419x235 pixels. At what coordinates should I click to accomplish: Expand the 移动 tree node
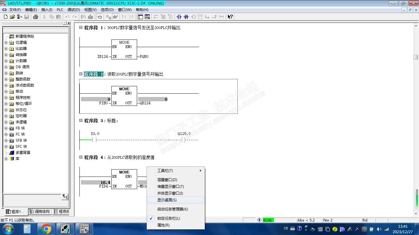click(x=6, y=91)
